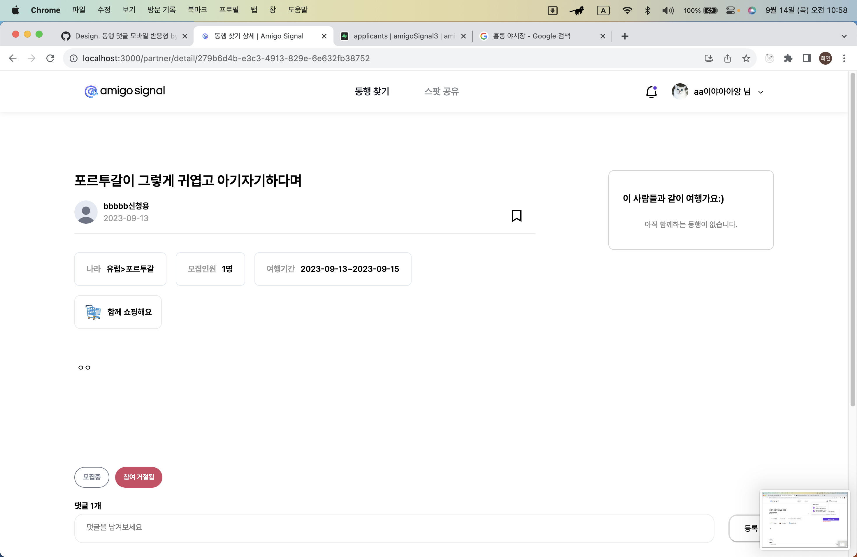Click the install app icon in the address bar

[x=708, y=58]
